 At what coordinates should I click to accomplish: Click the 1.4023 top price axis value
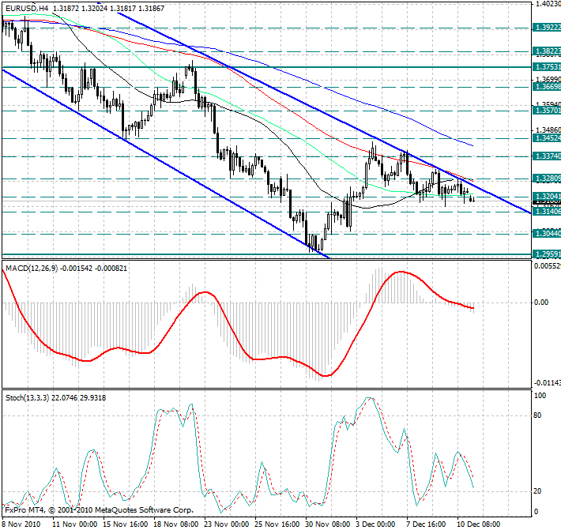point(548,4)
